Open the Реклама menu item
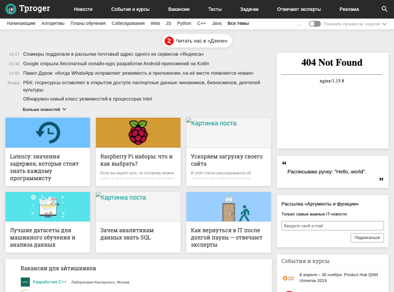The image size is (394, 292). click(x=349, y=10)
